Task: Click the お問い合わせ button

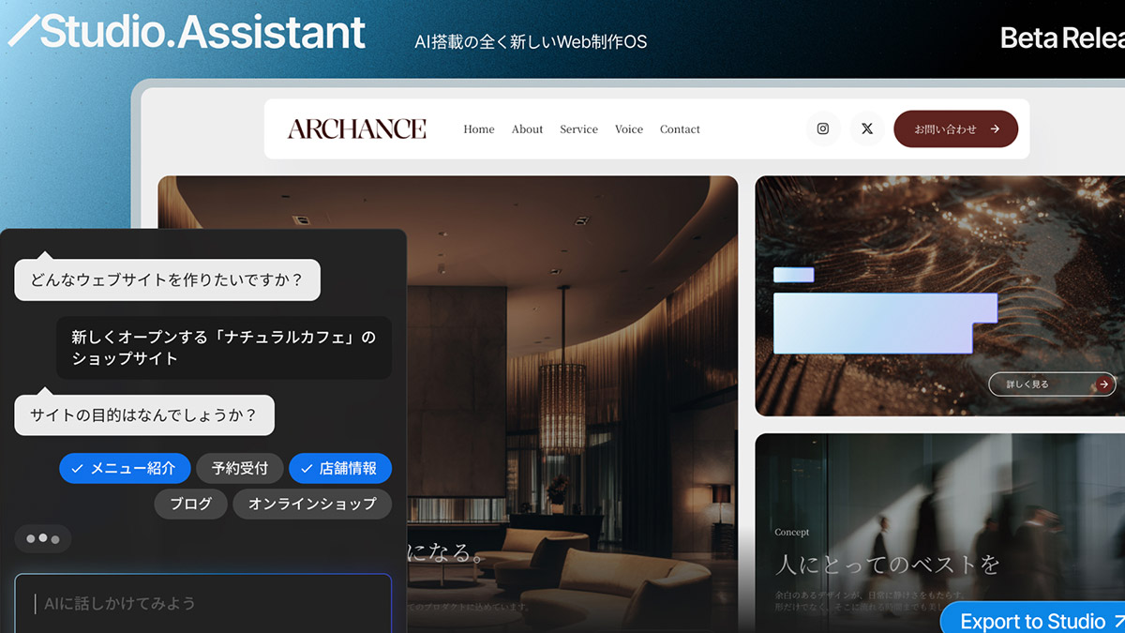Action: tap(956, 128)
